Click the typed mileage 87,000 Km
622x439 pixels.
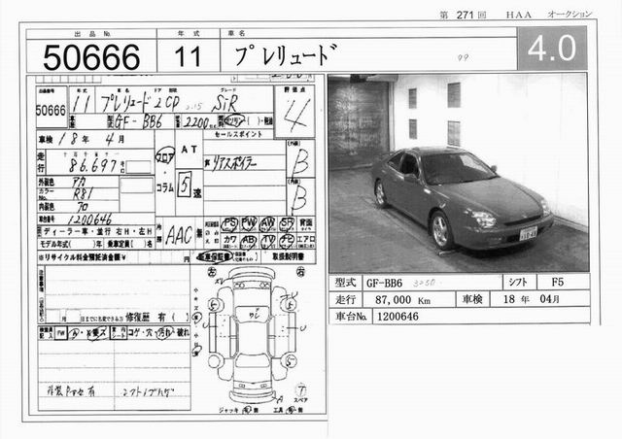402,300
